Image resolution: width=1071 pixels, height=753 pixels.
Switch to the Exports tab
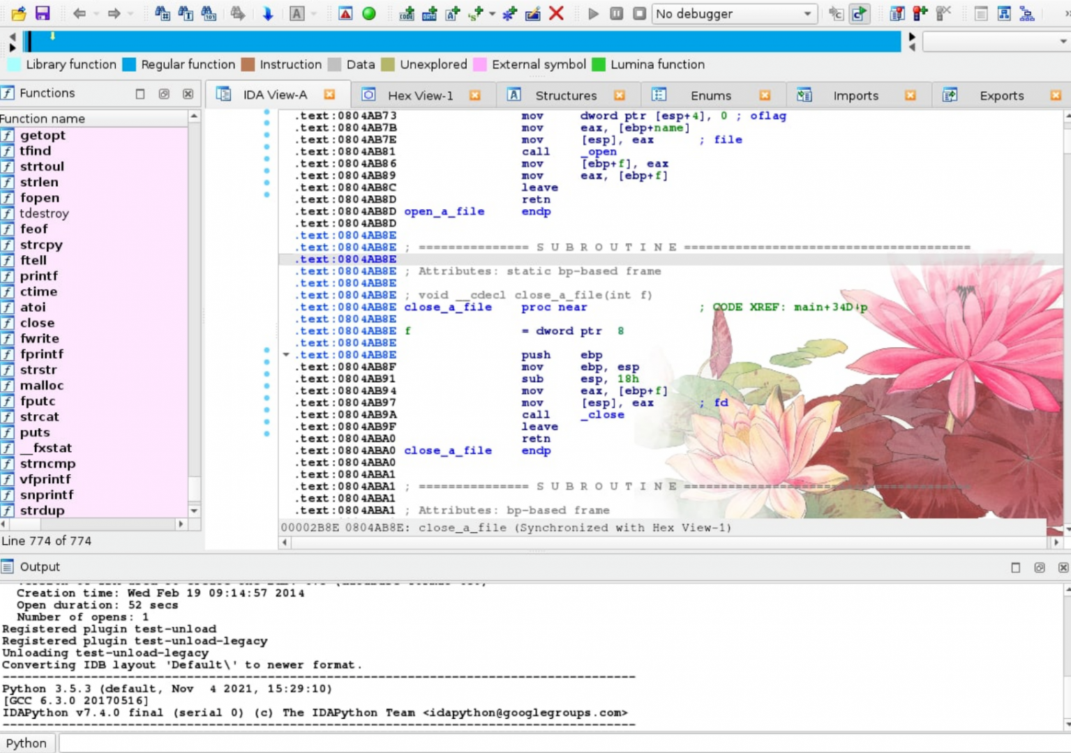pyautogui.click(x=1001, y=96)
